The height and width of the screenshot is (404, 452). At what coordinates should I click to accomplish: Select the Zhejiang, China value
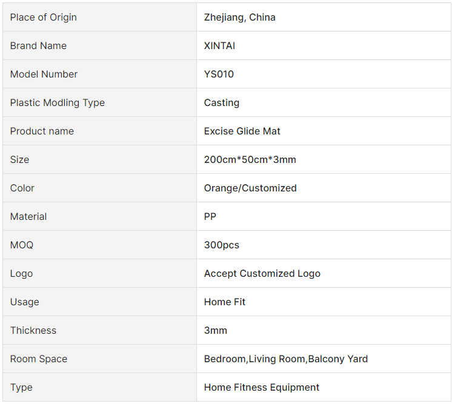pos(239,18)
